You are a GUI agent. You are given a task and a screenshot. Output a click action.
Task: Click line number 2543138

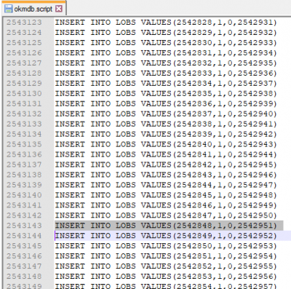(24, 175)
